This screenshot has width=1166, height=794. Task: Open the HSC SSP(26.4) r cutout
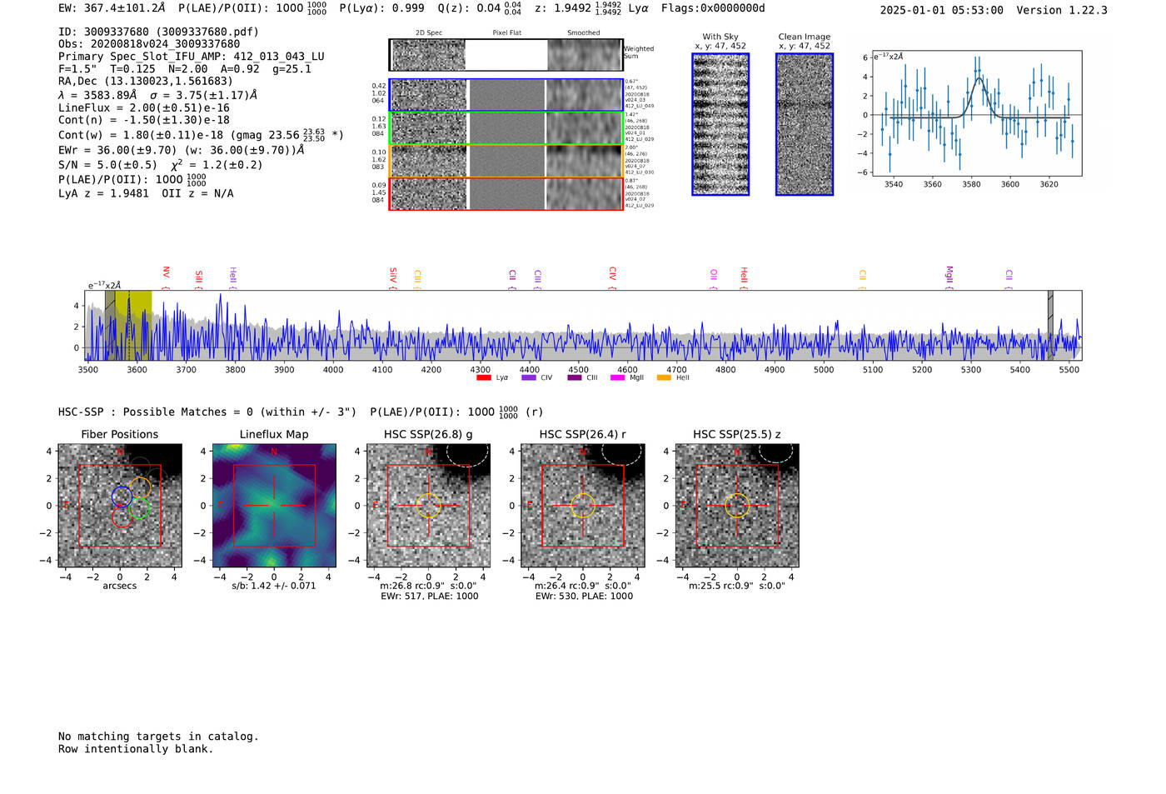click(x=583, y=506)
